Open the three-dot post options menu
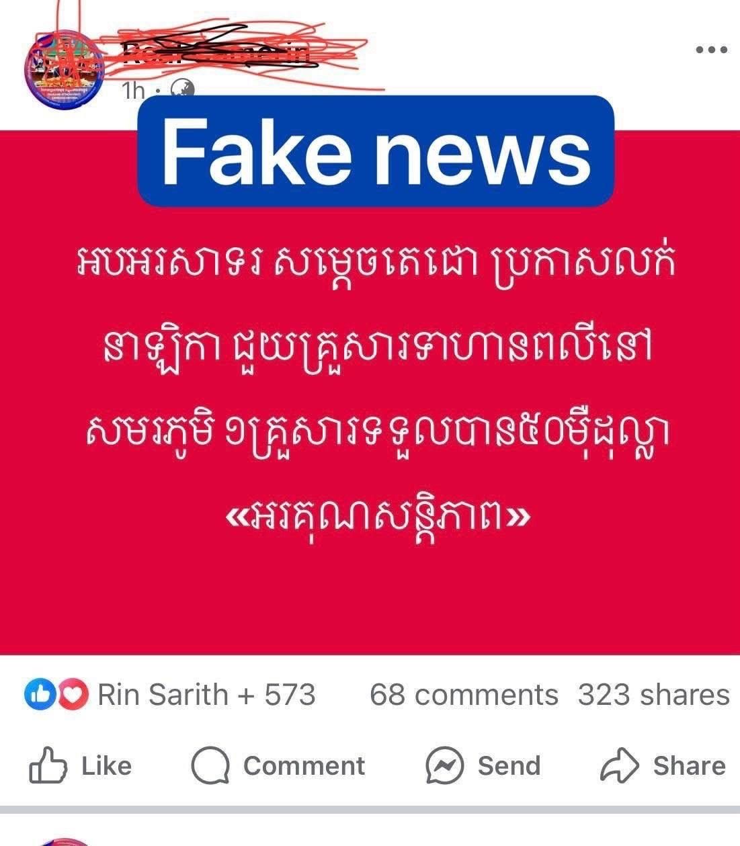Image resolution: width=740 pixels, height=846 pixels. [x=711, y=50]
